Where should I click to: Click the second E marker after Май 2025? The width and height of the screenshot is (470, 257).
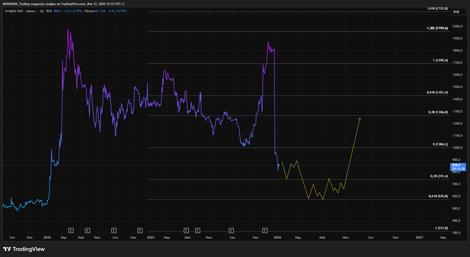[197, 230]
